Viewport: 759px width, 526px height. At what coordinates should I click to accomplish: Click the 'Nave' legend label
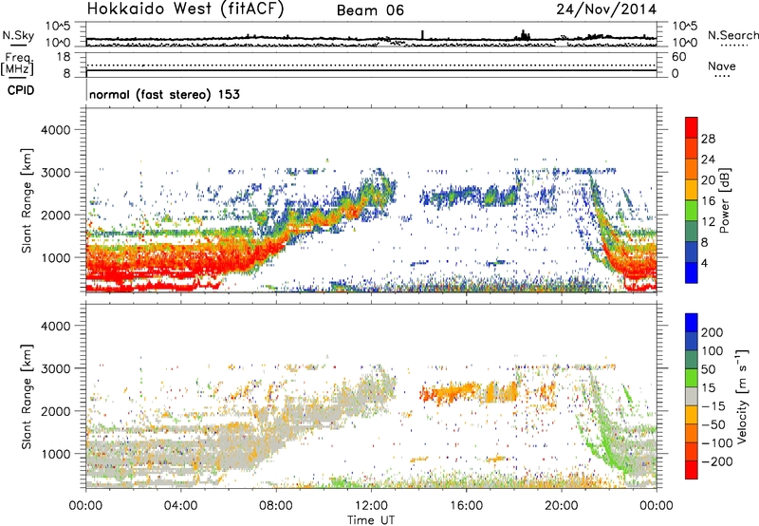[722, 66]
